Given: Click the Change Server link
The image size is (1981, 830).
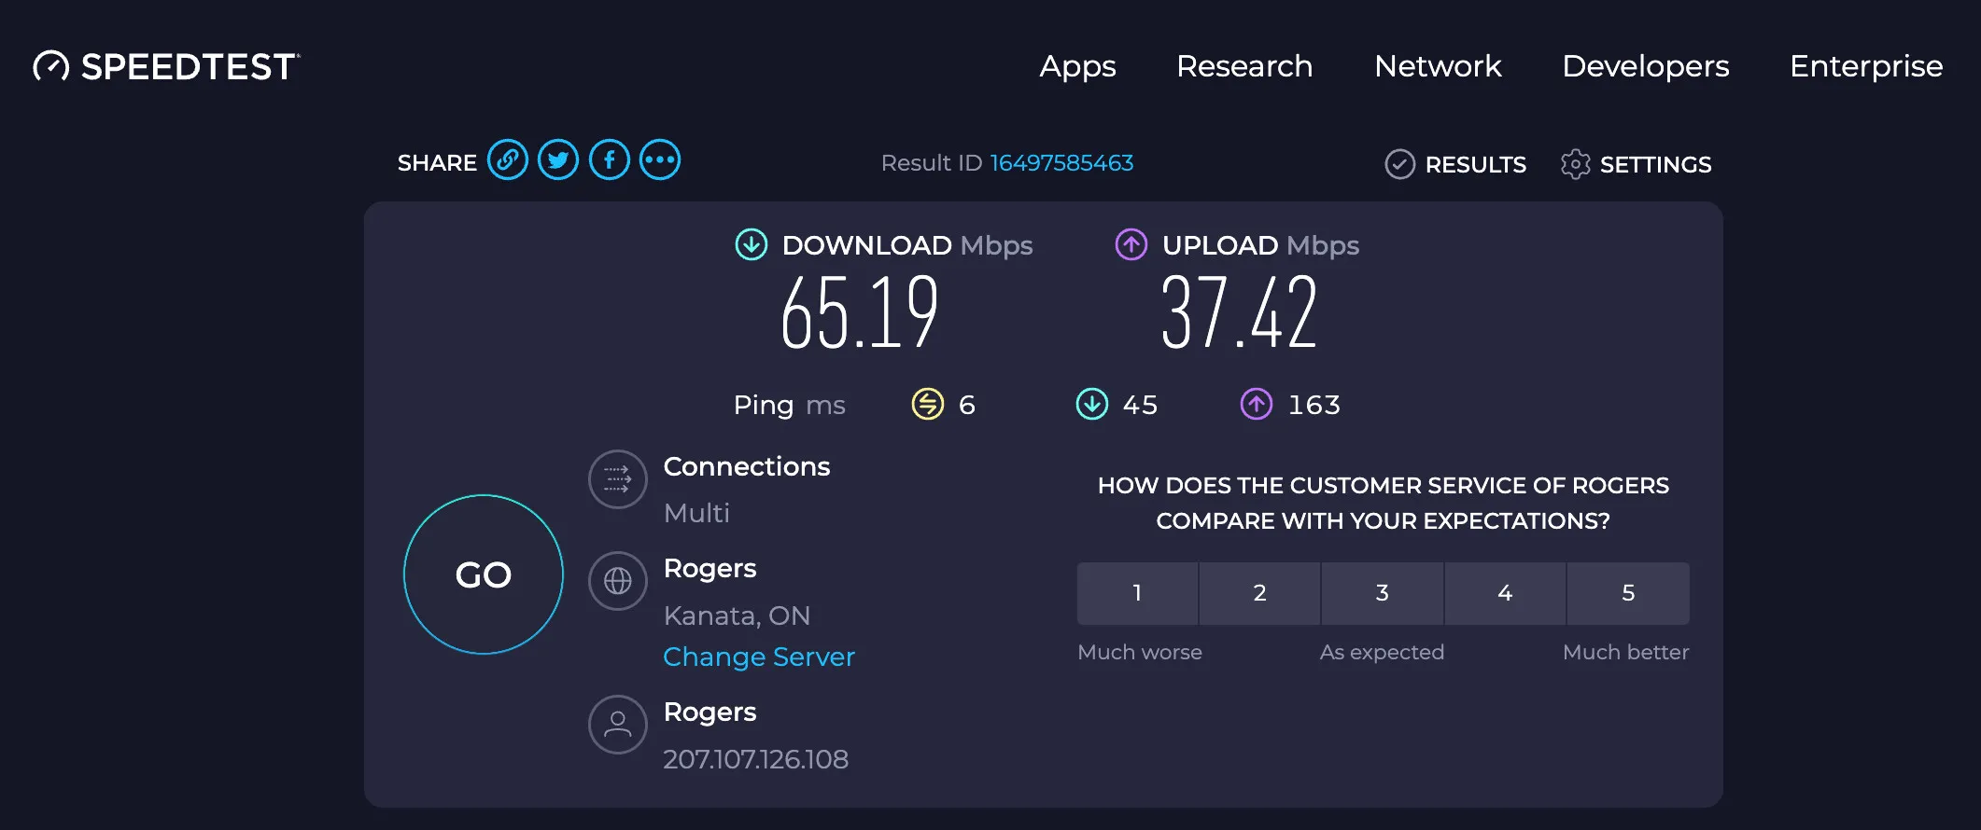Looking at the screenshot, I should (759, 657).
